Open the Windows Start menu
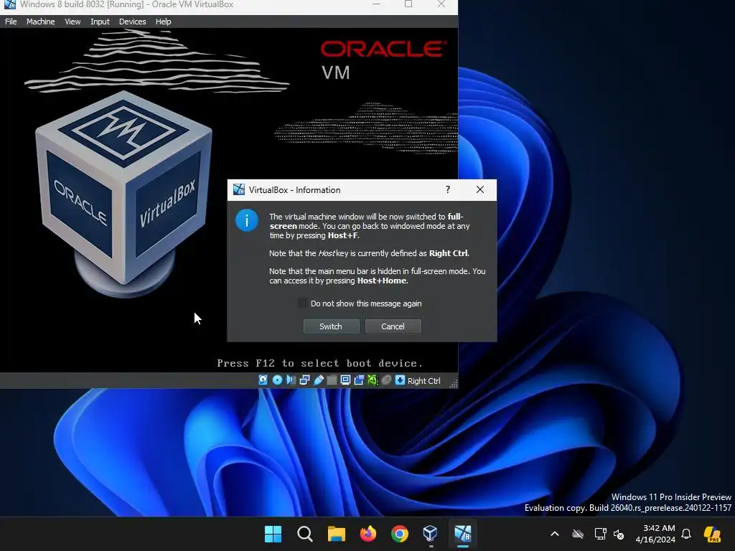735x551 pixels. [273, 534]
